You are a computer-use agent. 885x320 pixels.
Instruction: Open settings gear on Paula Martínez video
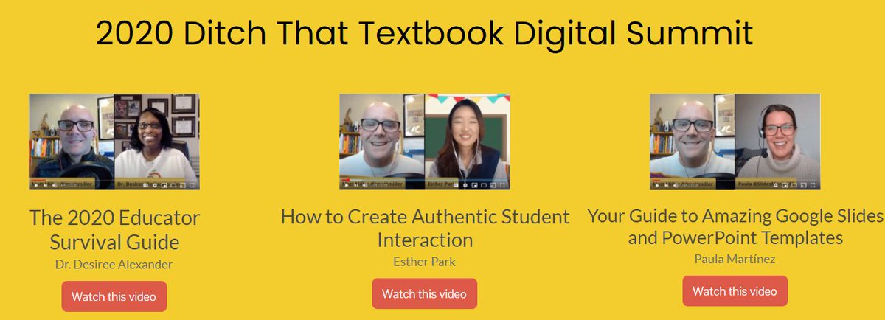point(776,185)
